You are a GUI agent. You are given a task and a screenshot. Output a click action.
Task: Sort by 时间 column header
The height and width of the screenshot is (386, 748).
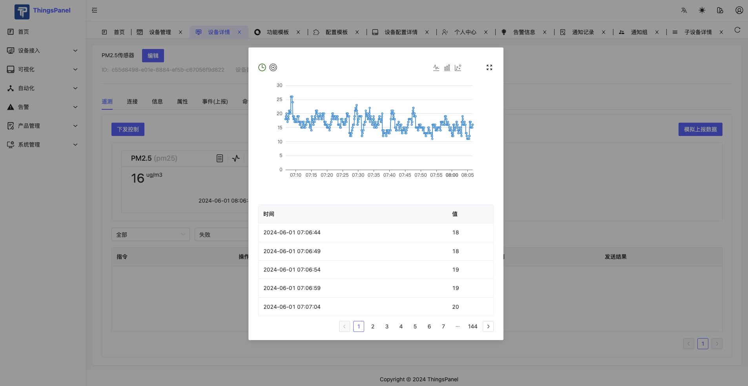point(269,214)
